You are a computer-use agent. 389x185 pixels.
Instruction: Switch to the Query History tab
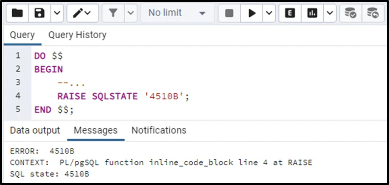pos(77,35)
